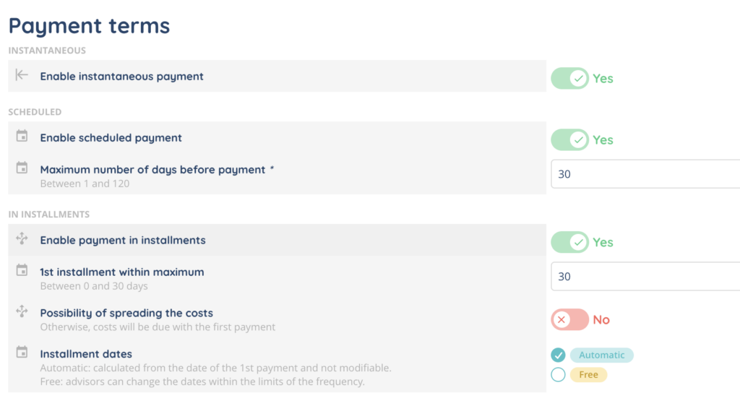Click calendar icon next to Enable scheduled payment
The height and width of the screenshot is (406, 740).
22,136
